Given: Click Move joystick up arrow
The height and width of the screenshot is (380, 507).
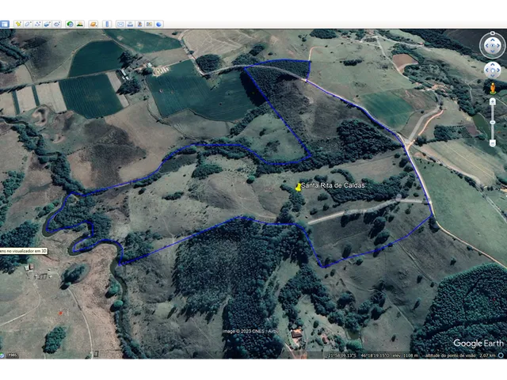Looking at the screenshot, I should [493, 65].
